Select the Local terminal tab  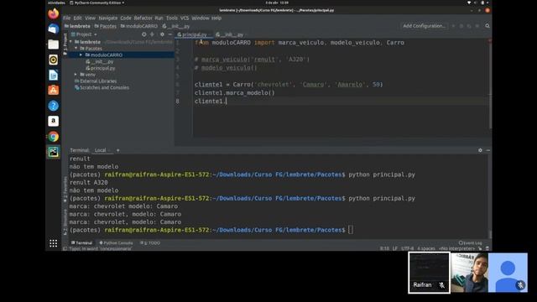101,150
